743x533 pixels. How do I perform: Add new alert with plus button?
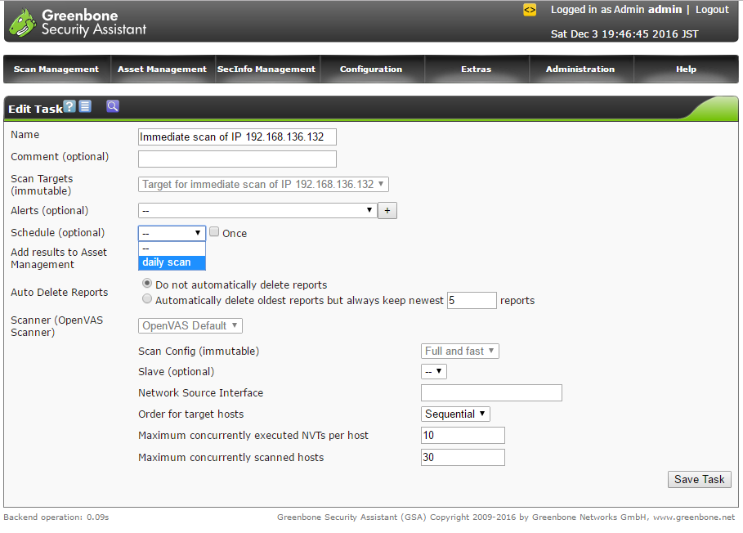pyautogui.click(x=388, y=211)
